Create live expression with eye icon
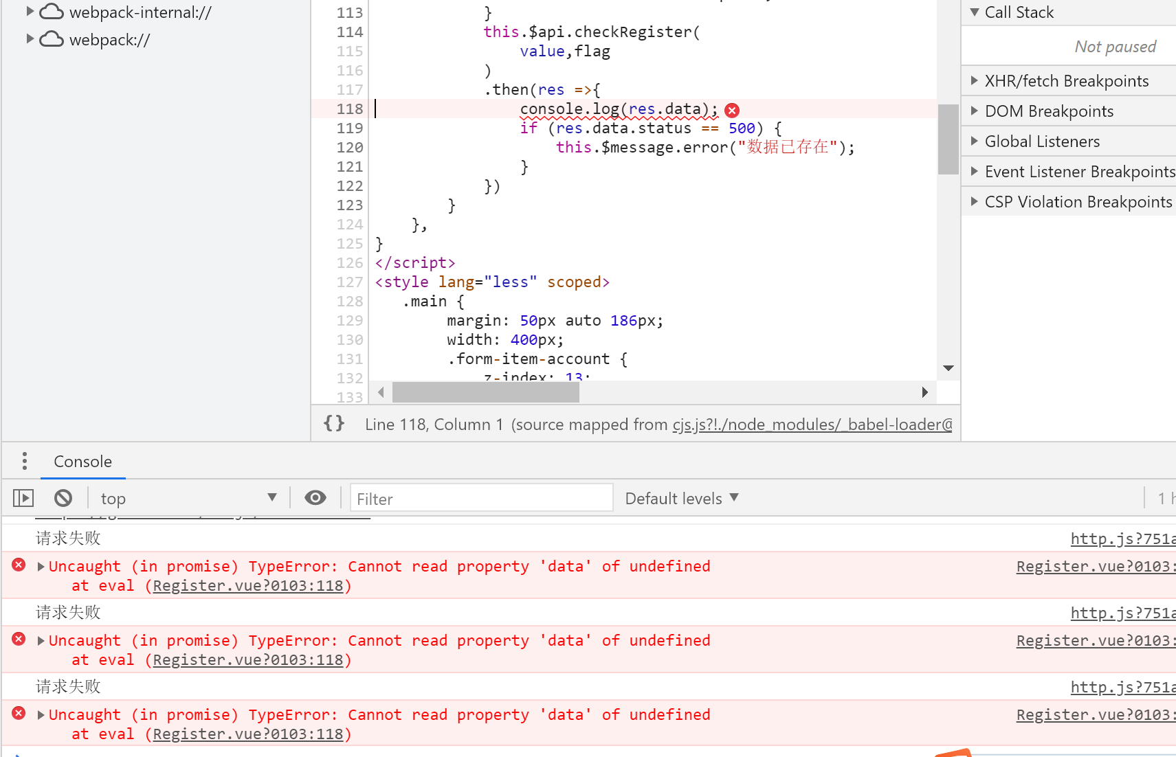Screen dimensions: 1176x757 [x=315, y=498]
